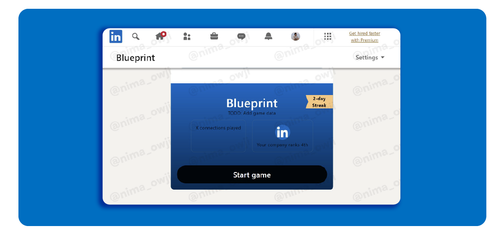Click the Your company ranks 4th card
The image size is (503, 234).
(x=283, y=136)
